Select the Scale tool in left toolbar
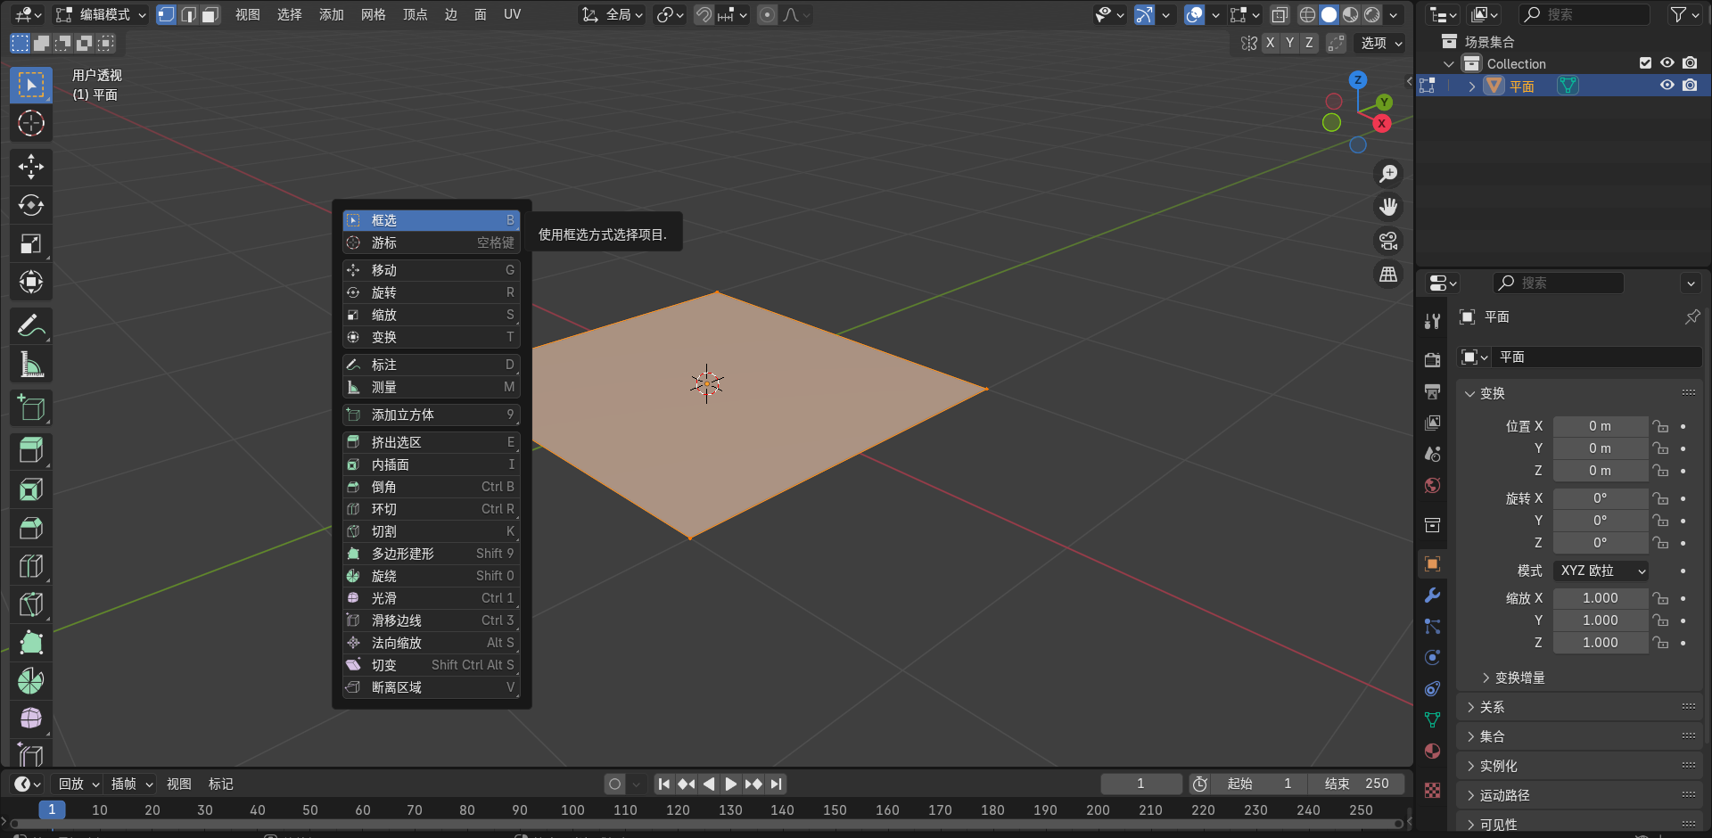 31,243
